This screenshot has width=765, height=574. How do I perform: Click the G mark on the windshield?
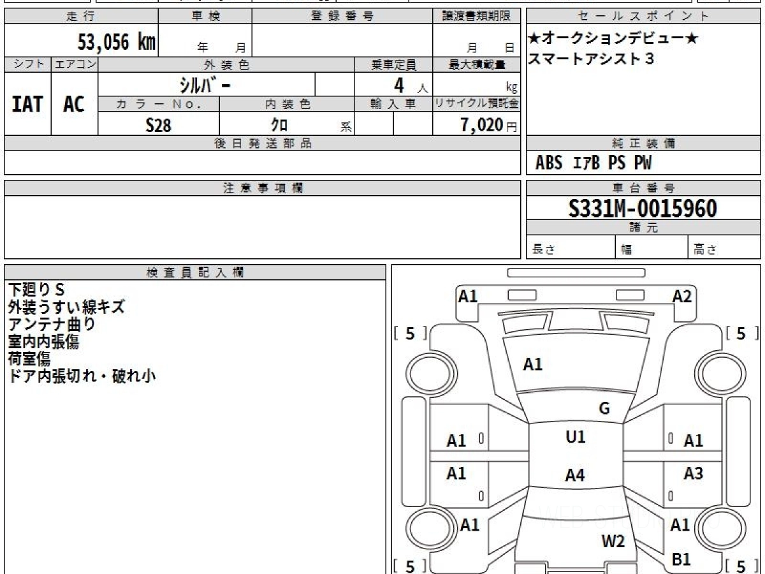coord(604,409)
